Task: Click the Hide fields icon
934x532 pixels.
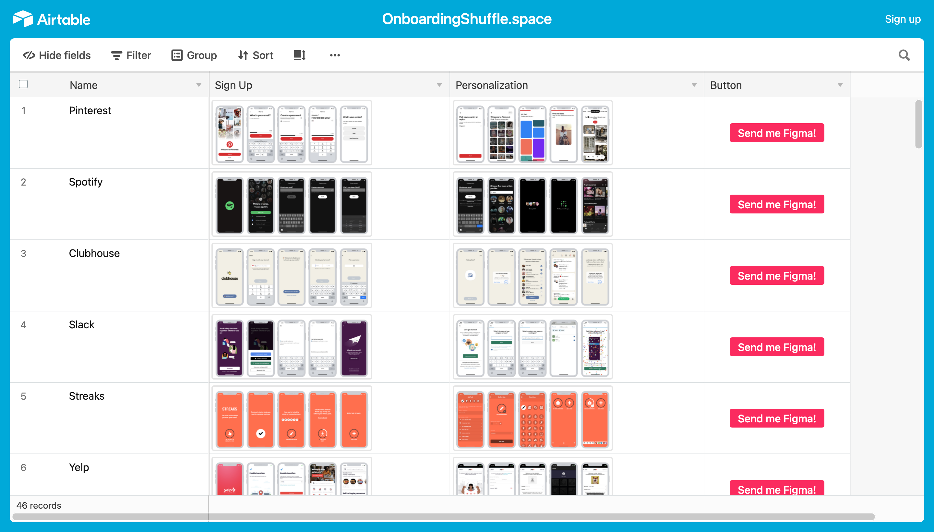Action: point(30,55)
